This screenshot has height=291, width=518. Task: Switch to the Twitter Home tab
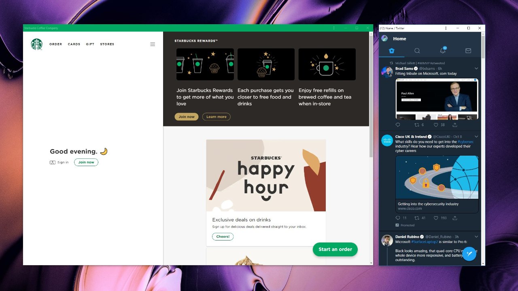pos(391,51)
